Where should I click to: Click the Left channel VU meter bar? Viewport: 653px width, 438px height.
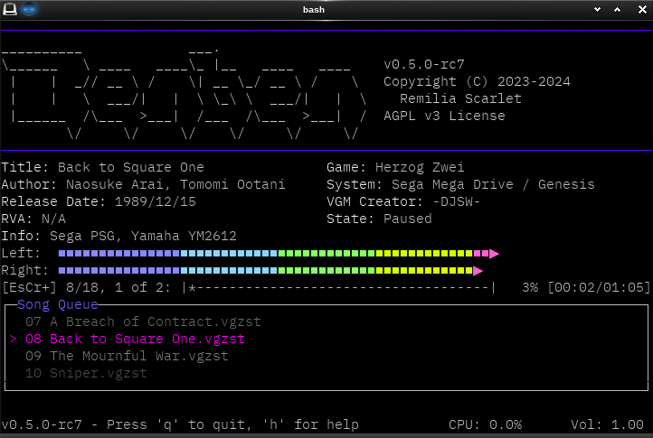[279, 253]
